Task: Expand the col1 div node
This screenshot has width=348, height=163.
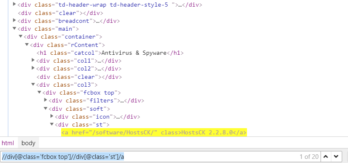Action: click(x=33, y=60)
